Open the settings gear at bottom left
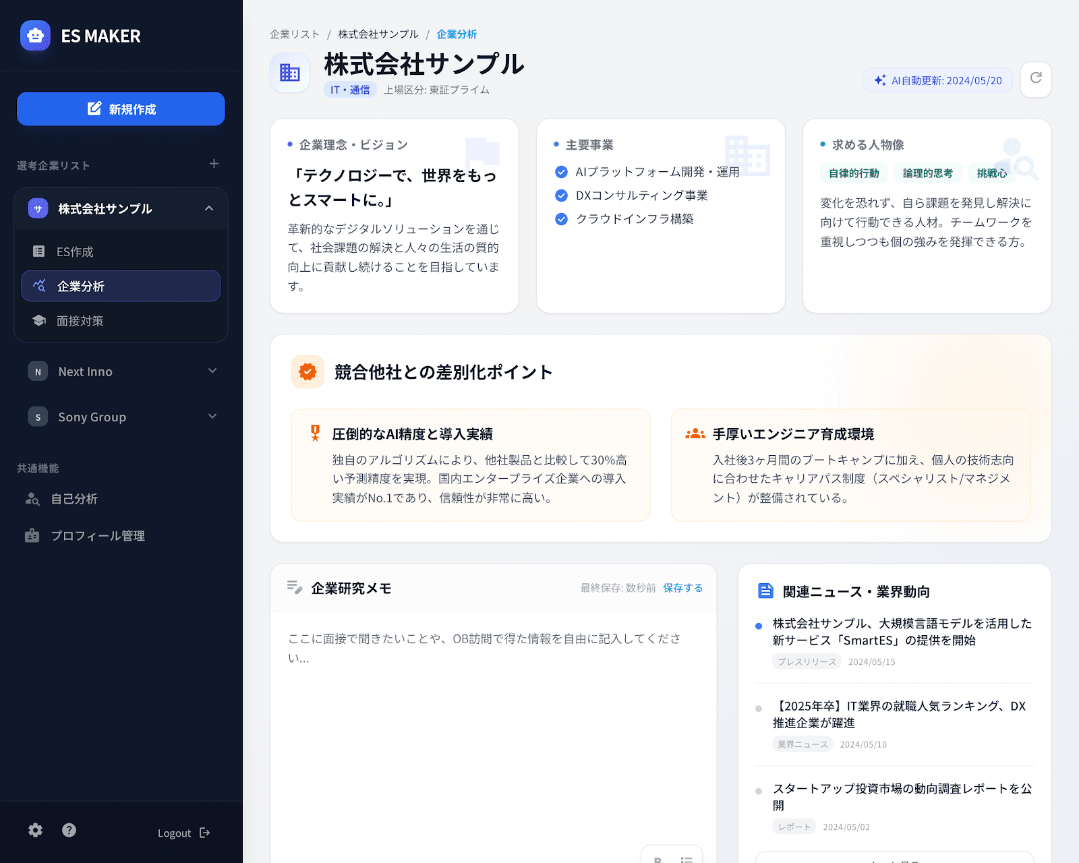Viewport: 1079px width, 863px height. [x=34, y=831]
